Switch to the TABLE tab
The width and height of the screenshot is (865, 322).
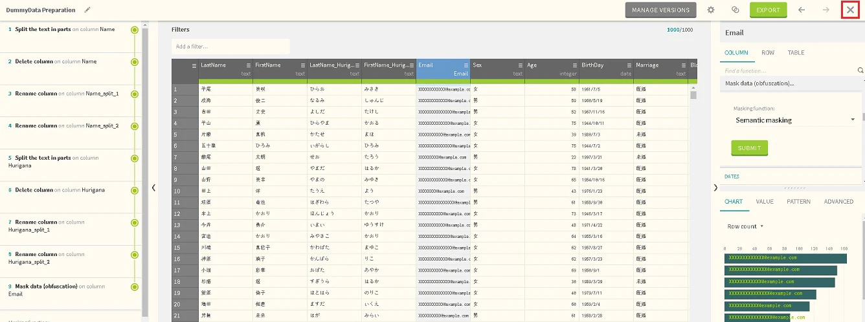(796, 53)
